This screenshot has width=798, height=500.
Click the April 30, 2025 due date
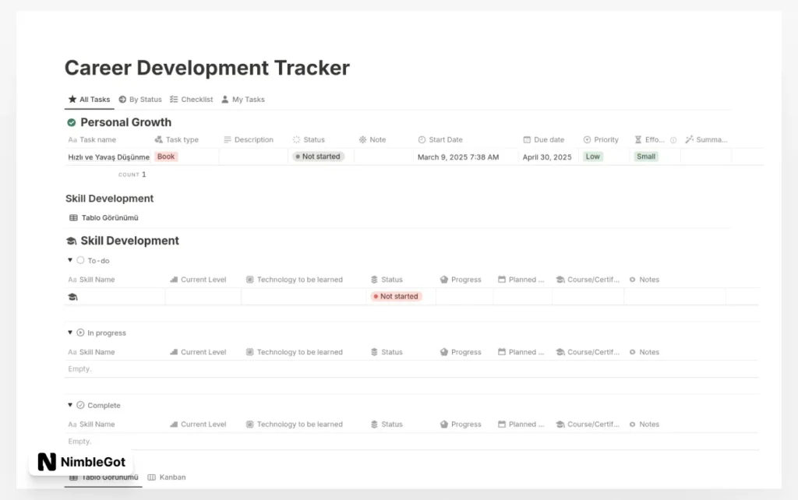547,157
